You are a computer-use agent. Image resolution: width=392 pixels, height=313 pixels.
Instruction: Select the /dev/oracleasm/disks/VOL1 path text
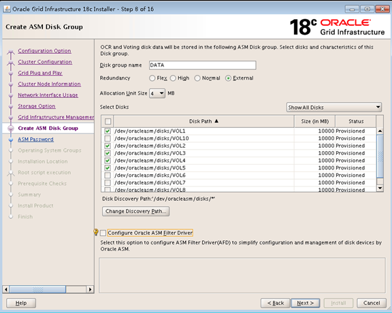[150, 131]
